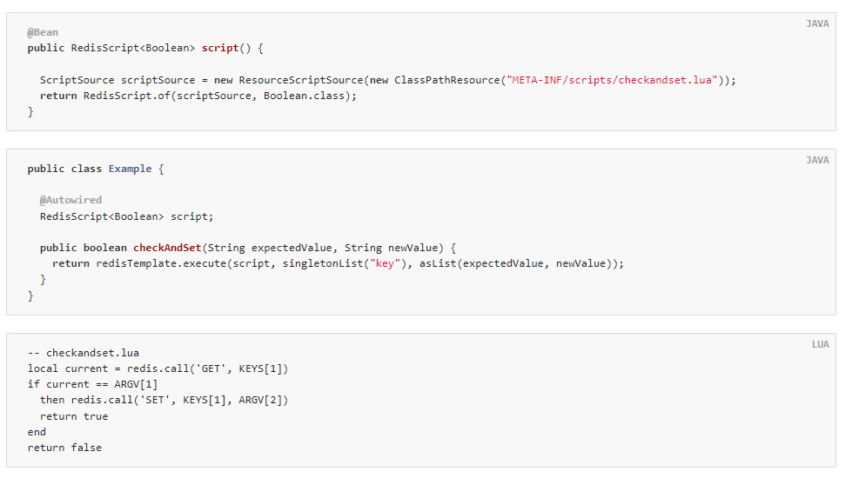This screenshot has width=845, height=478.
Task: Click the JAVA label on the first code block
Action: pos(817,23)
